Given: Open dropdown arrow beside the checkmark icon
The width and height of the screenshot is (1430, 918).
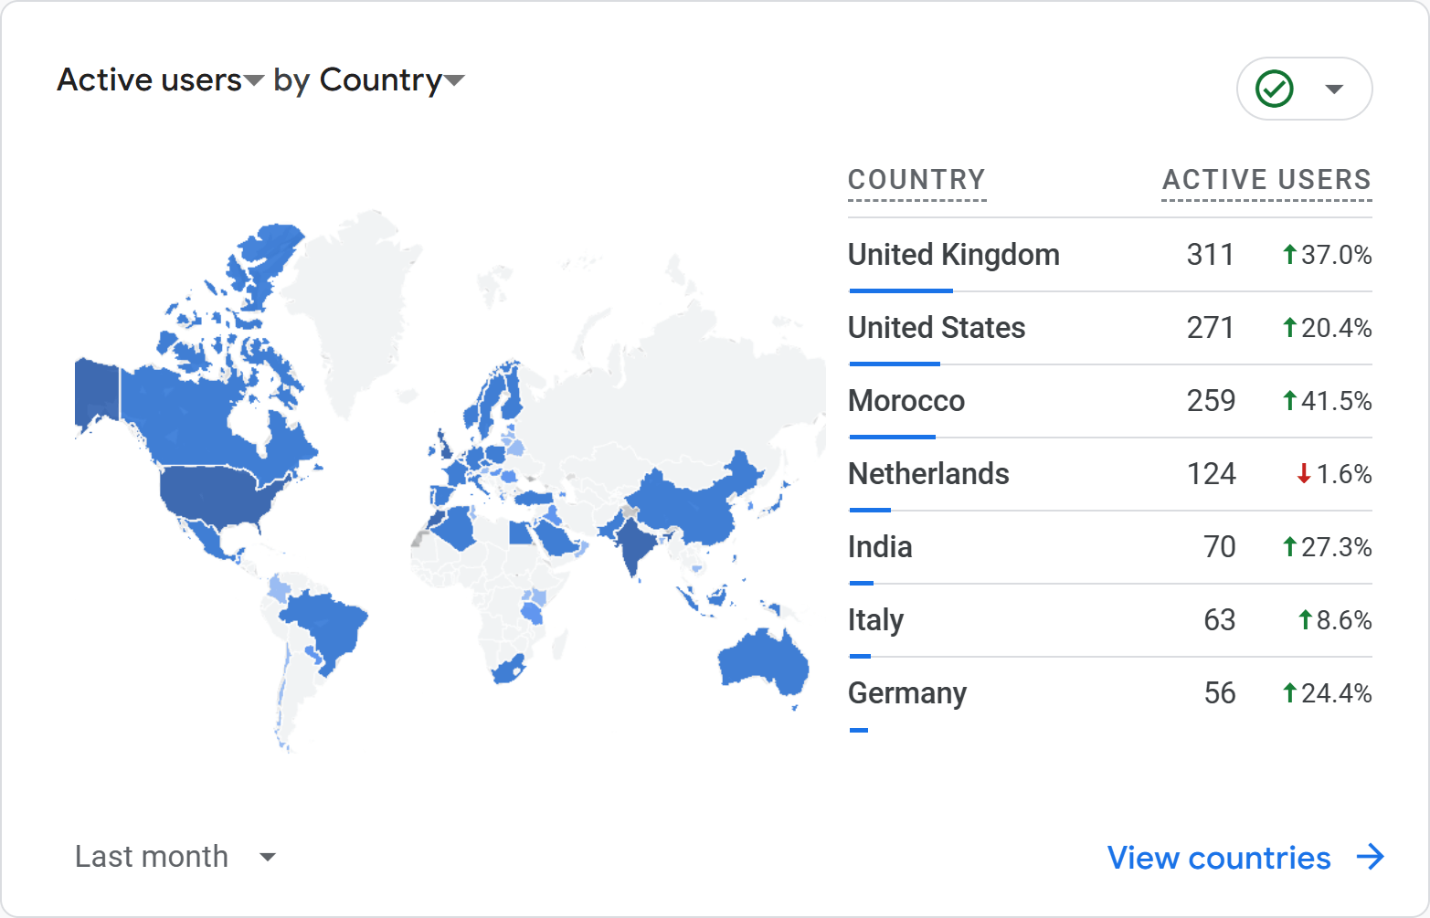Looking at the screenshot, I should (x=1334, y=89).
